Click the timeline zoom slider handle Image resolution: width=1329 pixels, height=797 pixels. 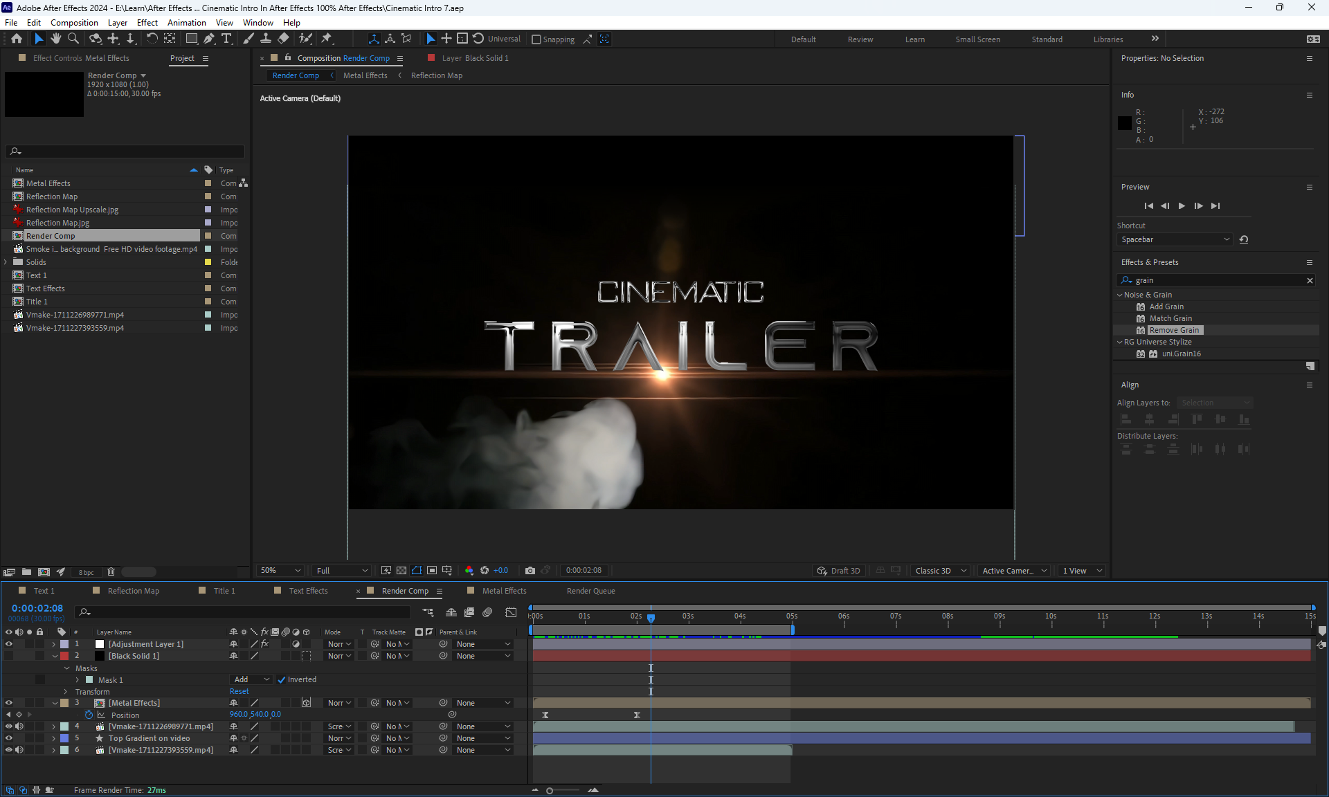(550, 790)
